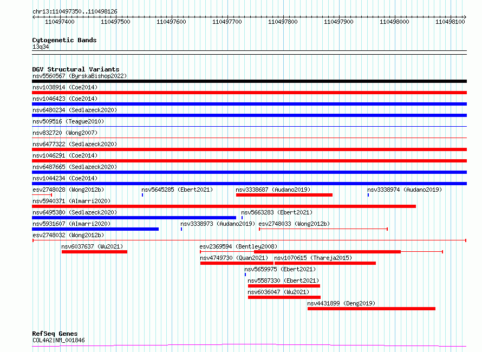The height and width of the screenshot is (352, 482).
Task: Select the esv2748032 (Wong2012b) label
Action: coord(68,235)
